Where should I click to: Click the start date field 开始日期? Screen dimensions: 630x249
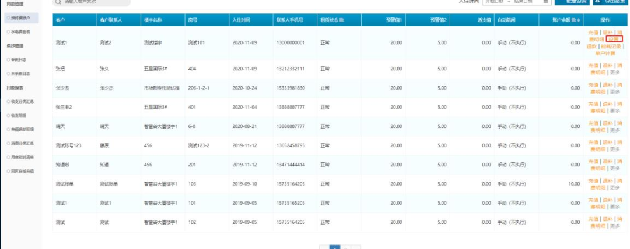[x=494, y=2]
